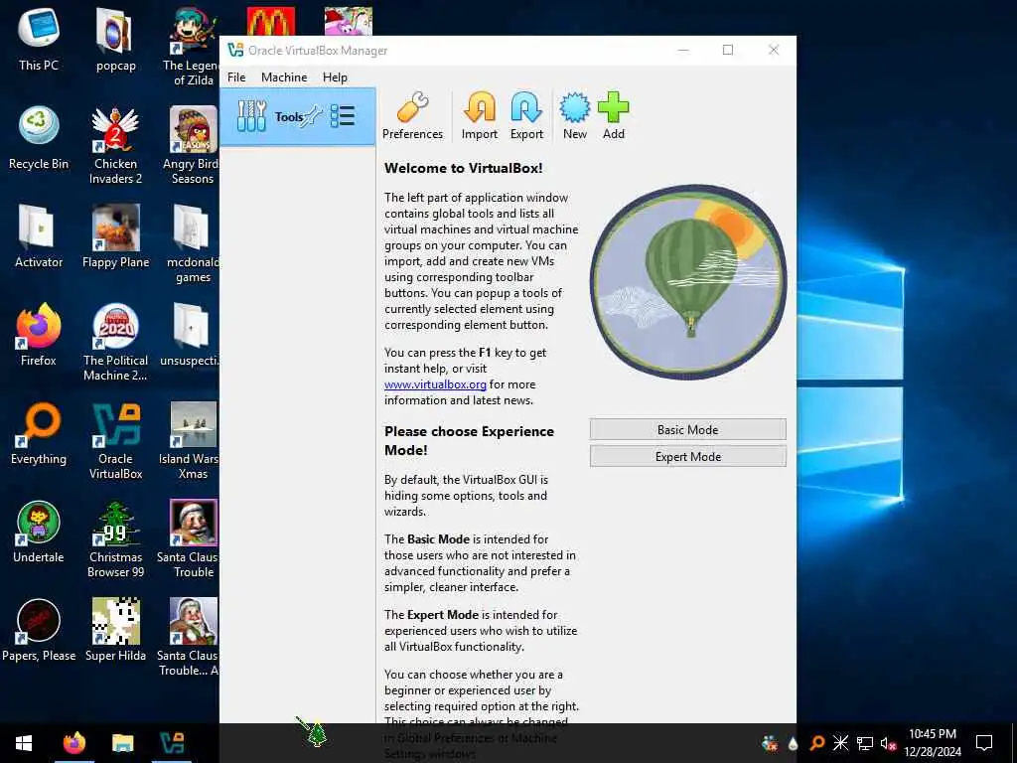Open the taskbar clock and date
The height and width of the screenshot is (763, 1017).
click(x=932, y=743)
